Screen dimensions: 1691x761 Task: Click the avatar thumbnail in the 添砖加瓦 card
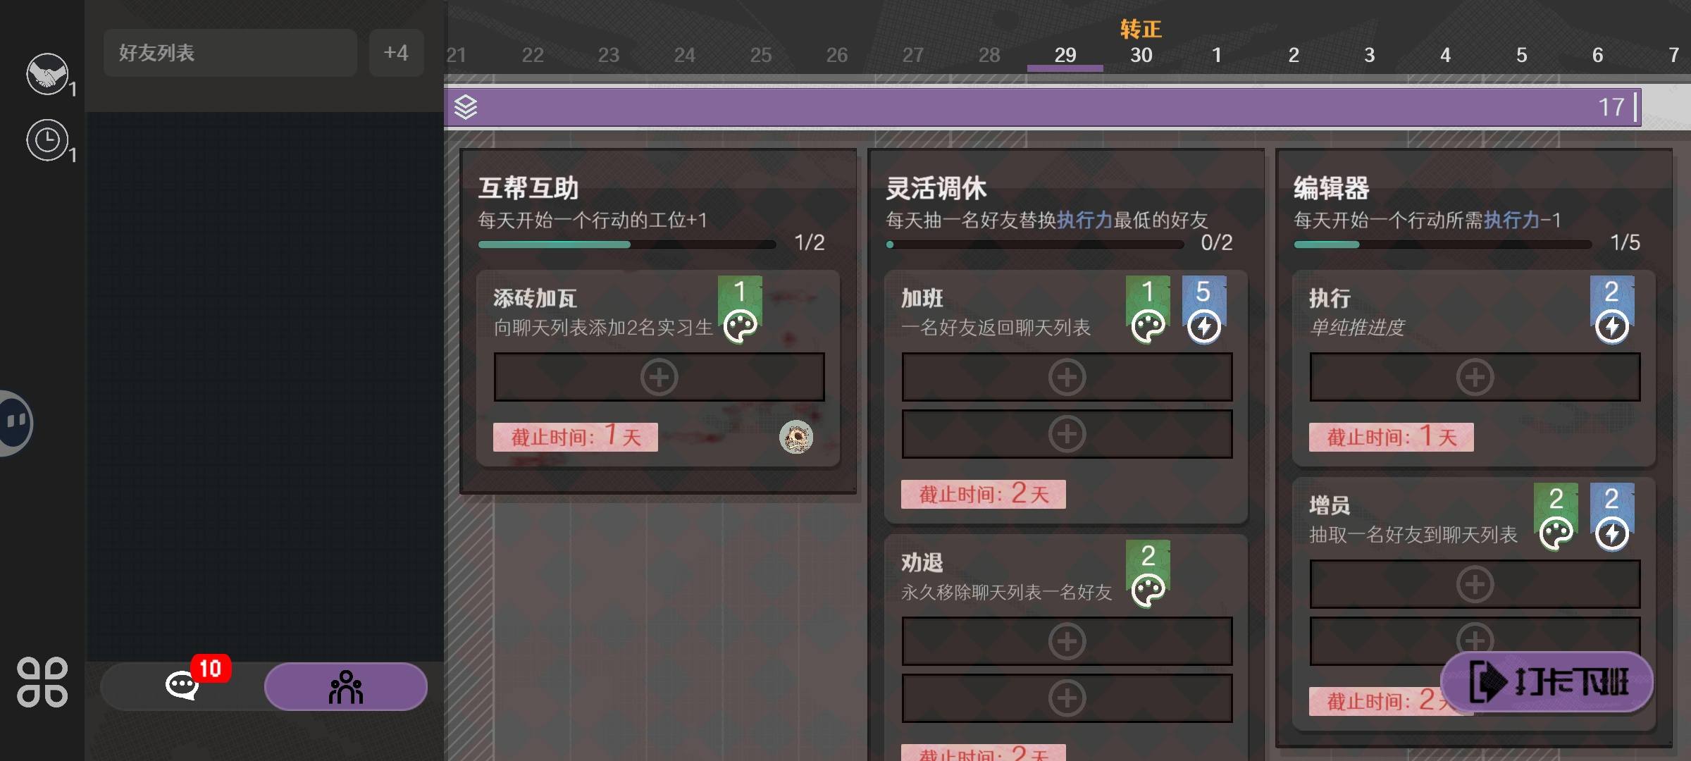(796, 437)
